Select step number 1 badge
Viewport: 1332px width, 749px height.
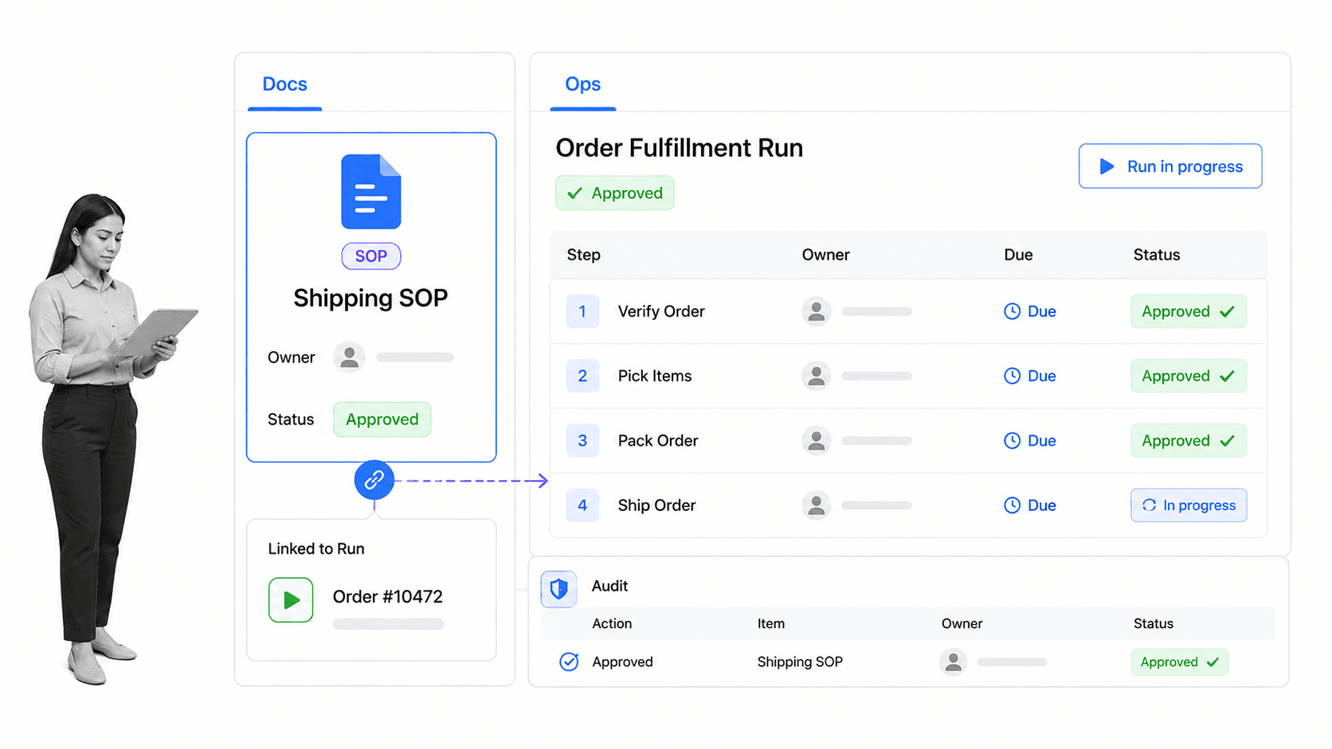(x=582, y=311)
